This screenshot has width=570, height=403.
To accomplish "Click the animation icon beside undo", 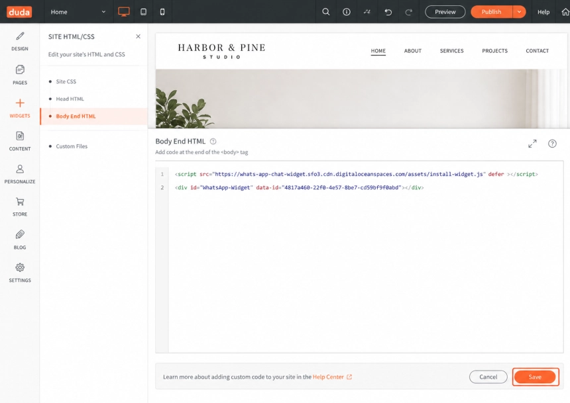I will pos(367,12).
